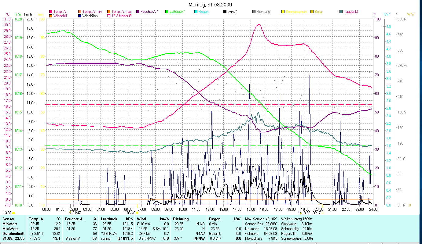Click the moon marker at 01:47
422x244 pixels.
point(71,213)
